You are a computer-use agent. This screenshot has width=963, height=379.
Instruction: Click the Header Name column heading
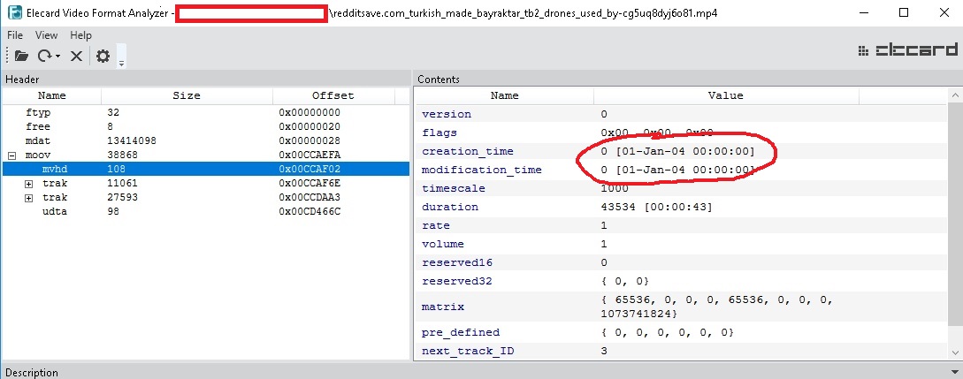point(51,95)
